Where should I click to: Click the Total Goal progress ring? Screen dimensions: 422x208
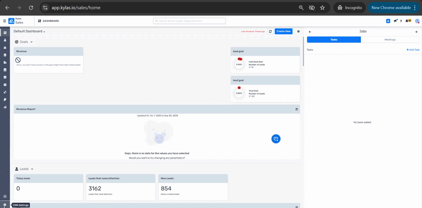point(239,93)
